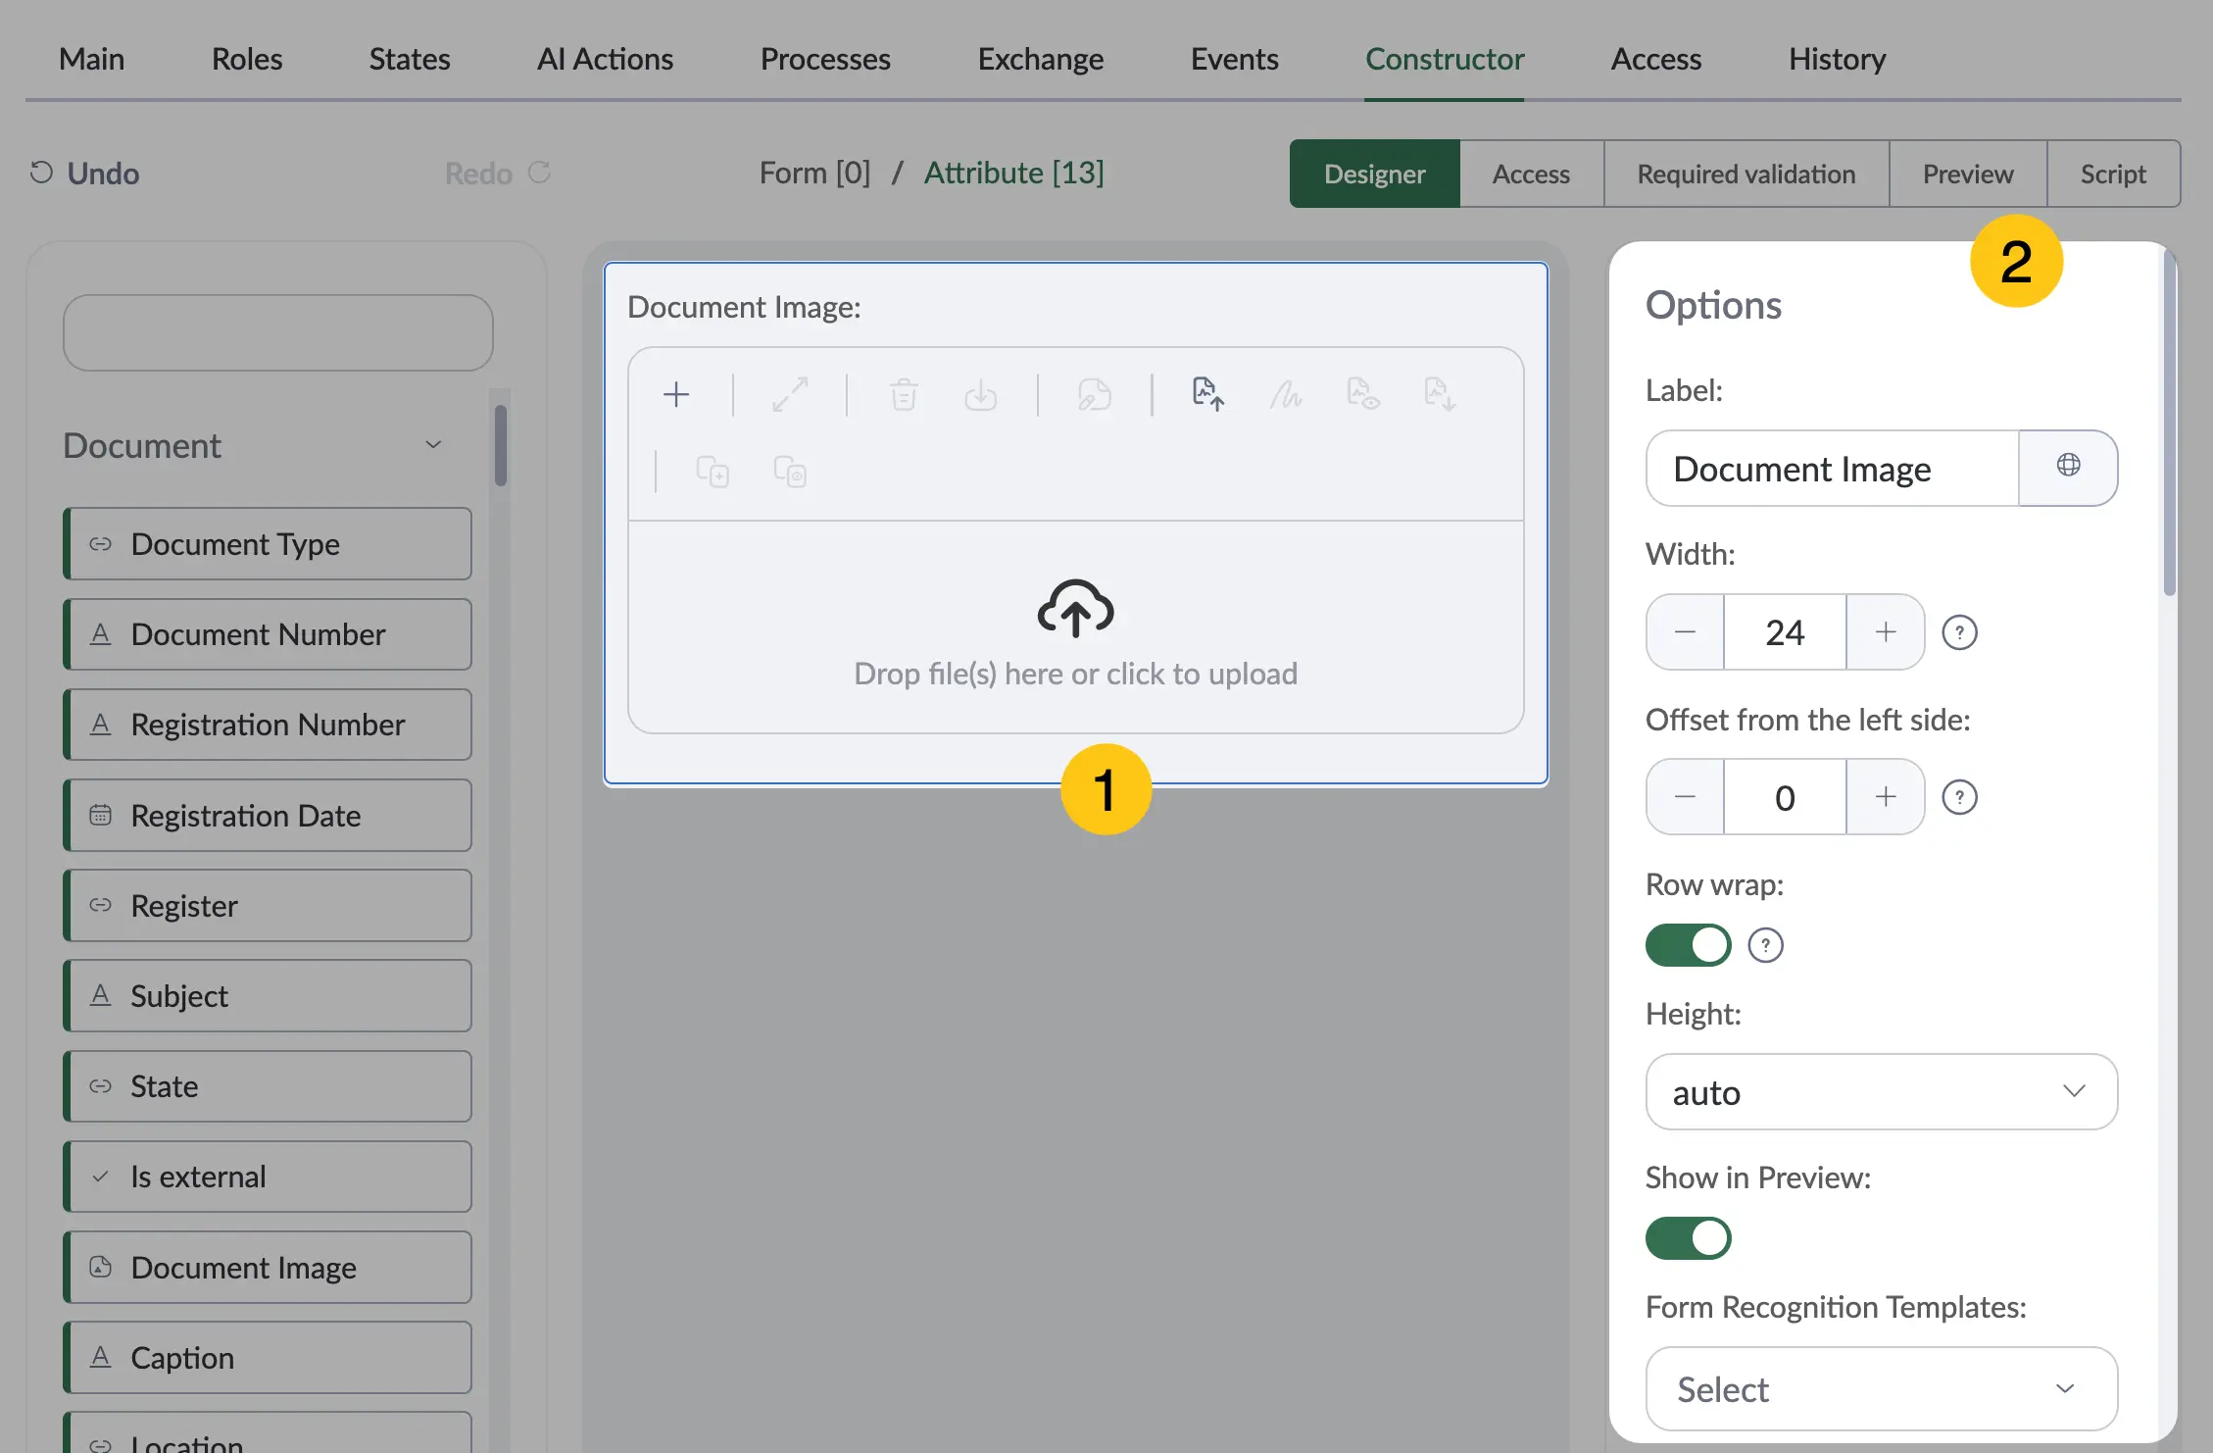Click the view copy icon with eye
2213x1453 pixels.
(x=790, y=472)
